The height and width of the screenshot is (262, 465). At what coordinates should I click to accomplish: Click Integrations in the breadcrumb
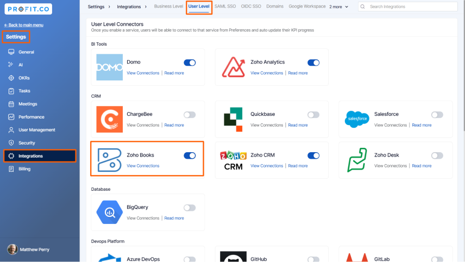click(129, 7)
